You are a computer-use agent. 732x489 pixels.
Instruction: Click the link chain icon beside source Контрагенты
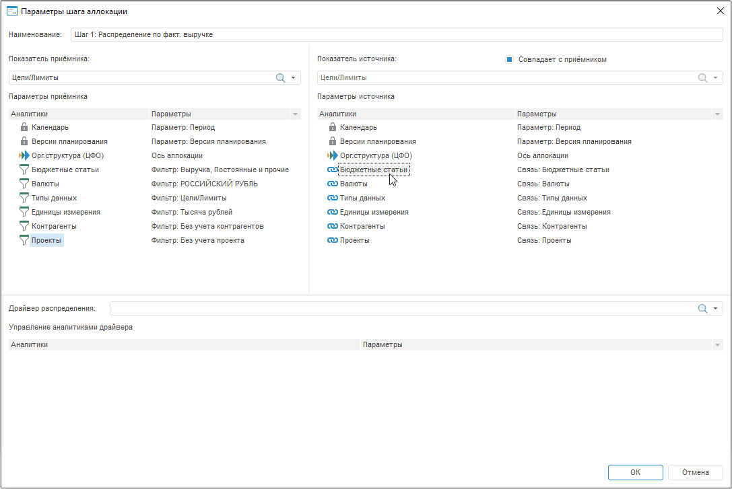[x=332, y=226]
